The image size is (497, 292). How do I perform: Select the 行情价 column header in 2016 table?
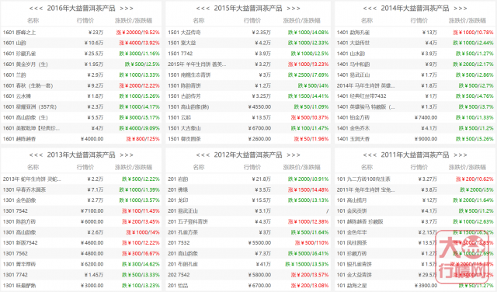click(x=85, y=21)
